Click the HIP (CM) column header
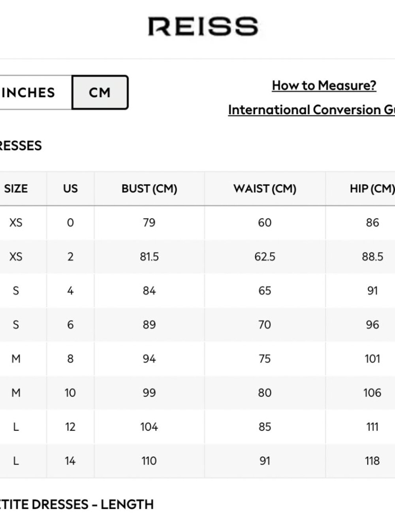395x527 pixels. pyautogui.click(x=372, y=189)
